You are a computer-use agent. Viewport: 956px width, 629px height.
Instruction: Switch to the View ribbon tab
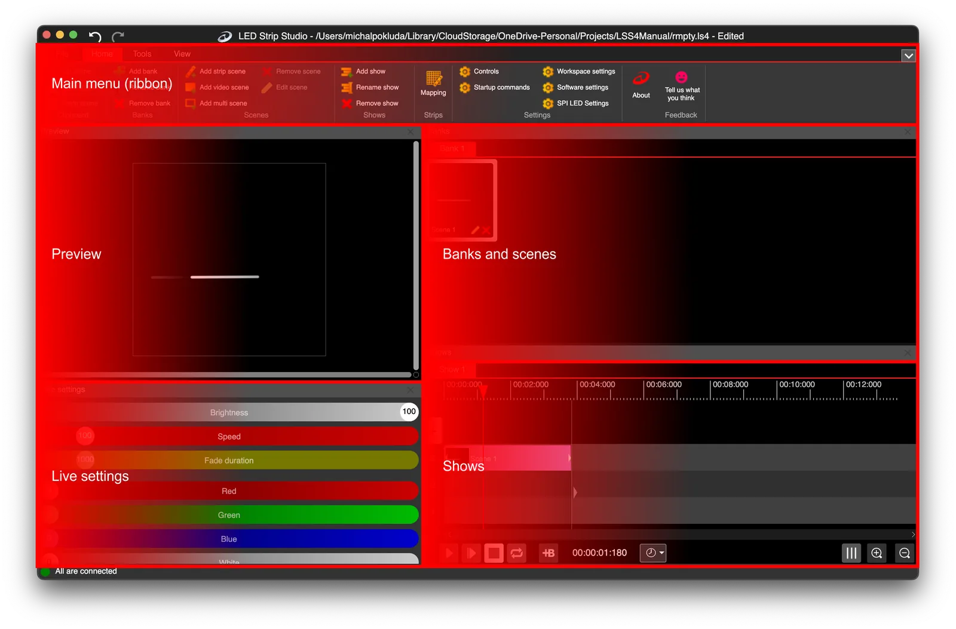click(x=182, y=54)
